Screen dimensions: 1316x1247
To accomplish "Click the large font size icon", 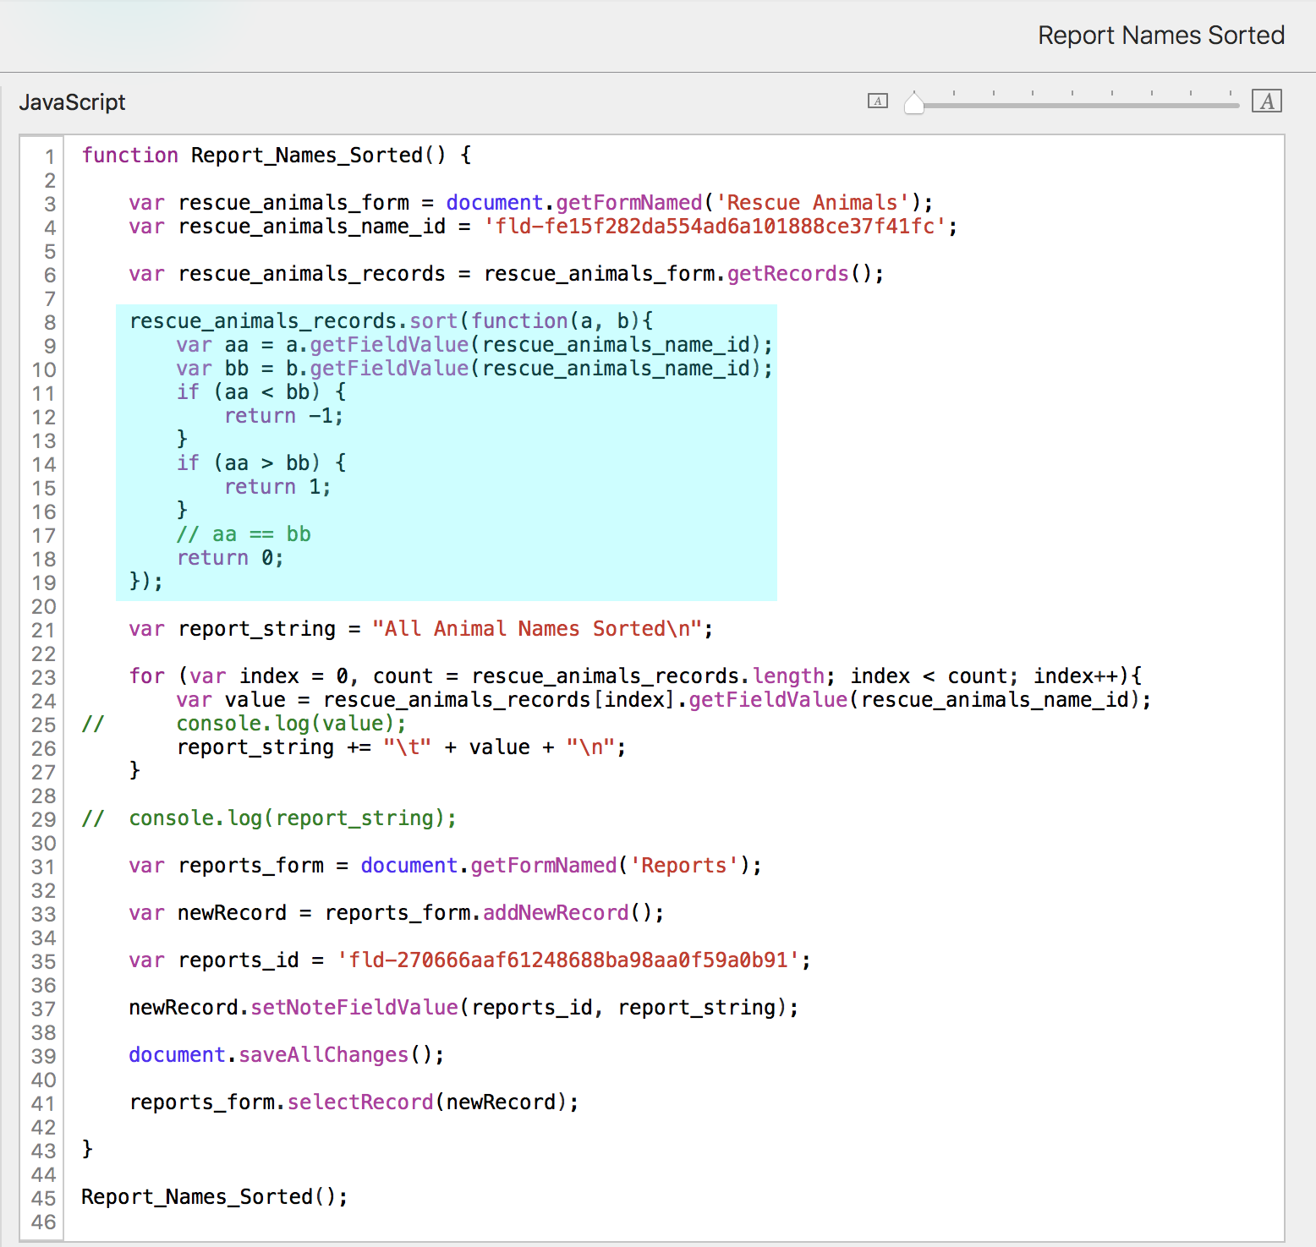I will (x=1266, y=101).
